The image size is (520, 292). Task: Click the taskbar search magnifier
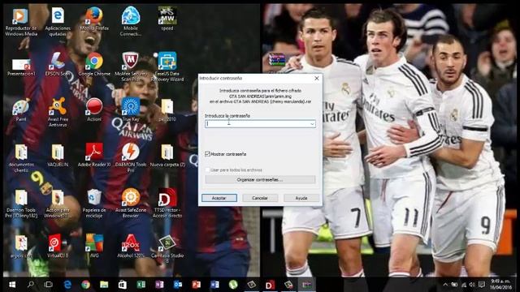click(x=31, y=285)
